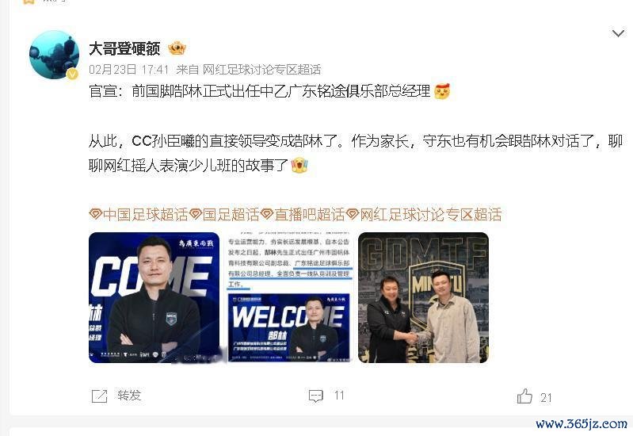Open the orange 网红足球讨论专区超话 tag
633x436 pixels.
[424, 214]
